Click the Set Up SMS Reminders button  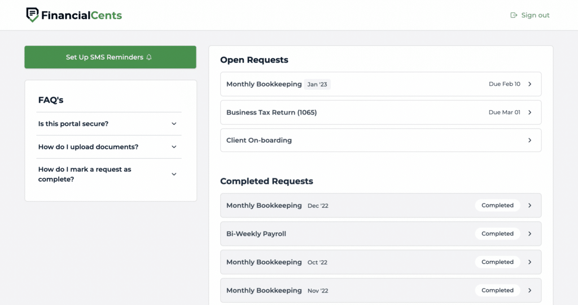[110, 57]
